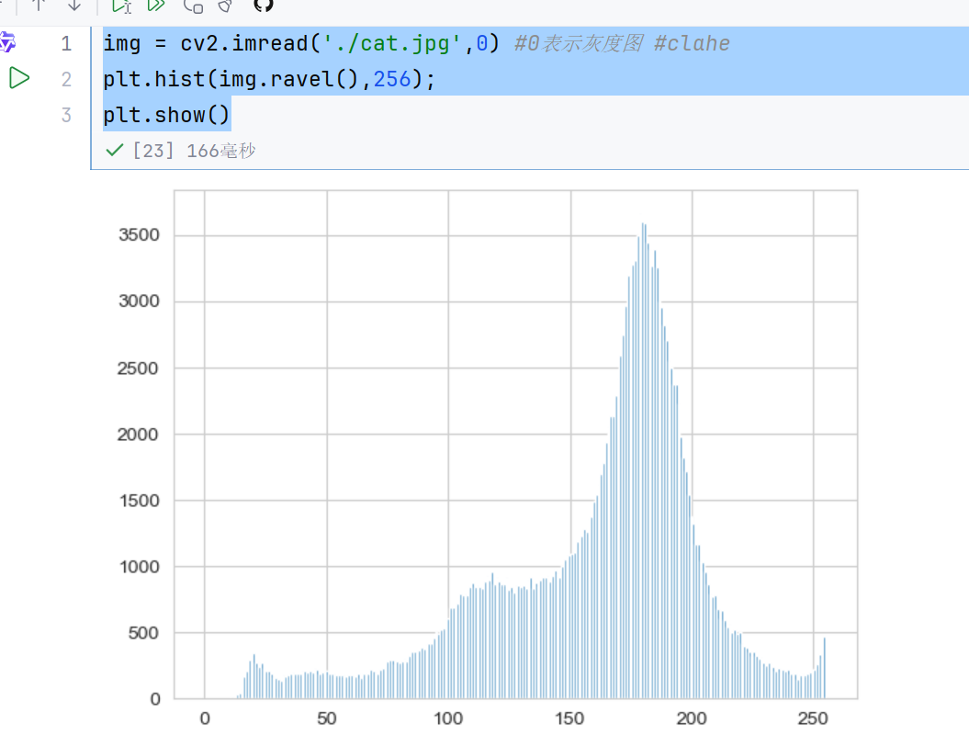
Task: Click the number 256 in the hist call
Action: 392,79
